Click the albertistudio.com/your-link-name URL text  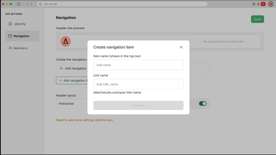(x=117, y=93)
